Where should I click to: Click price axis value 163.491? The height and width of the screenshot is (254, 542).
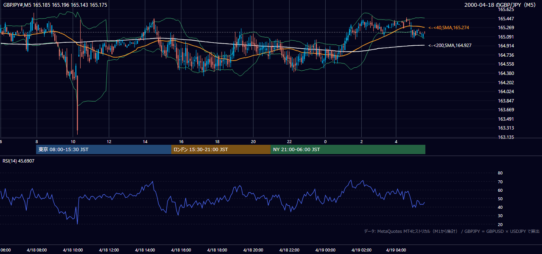point(506,119)
